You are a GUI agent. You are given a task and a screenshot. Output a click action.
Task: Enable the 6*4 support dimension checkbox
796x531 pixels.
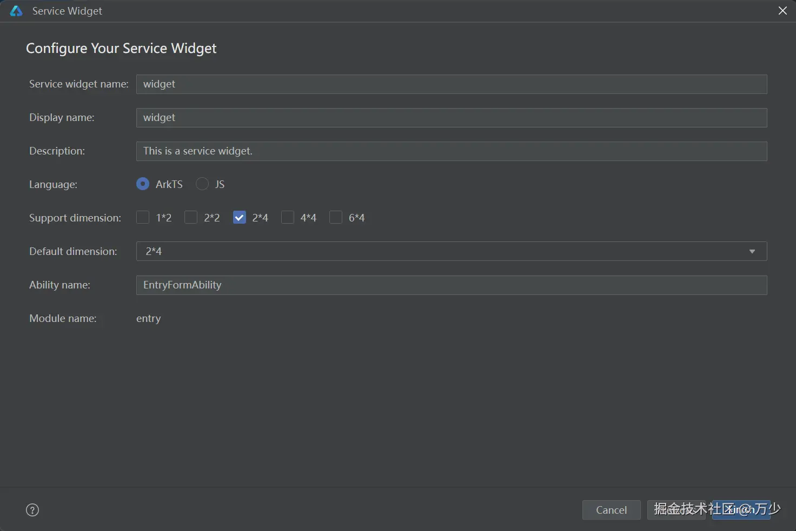pyautogui.click(x=336, y=218)
